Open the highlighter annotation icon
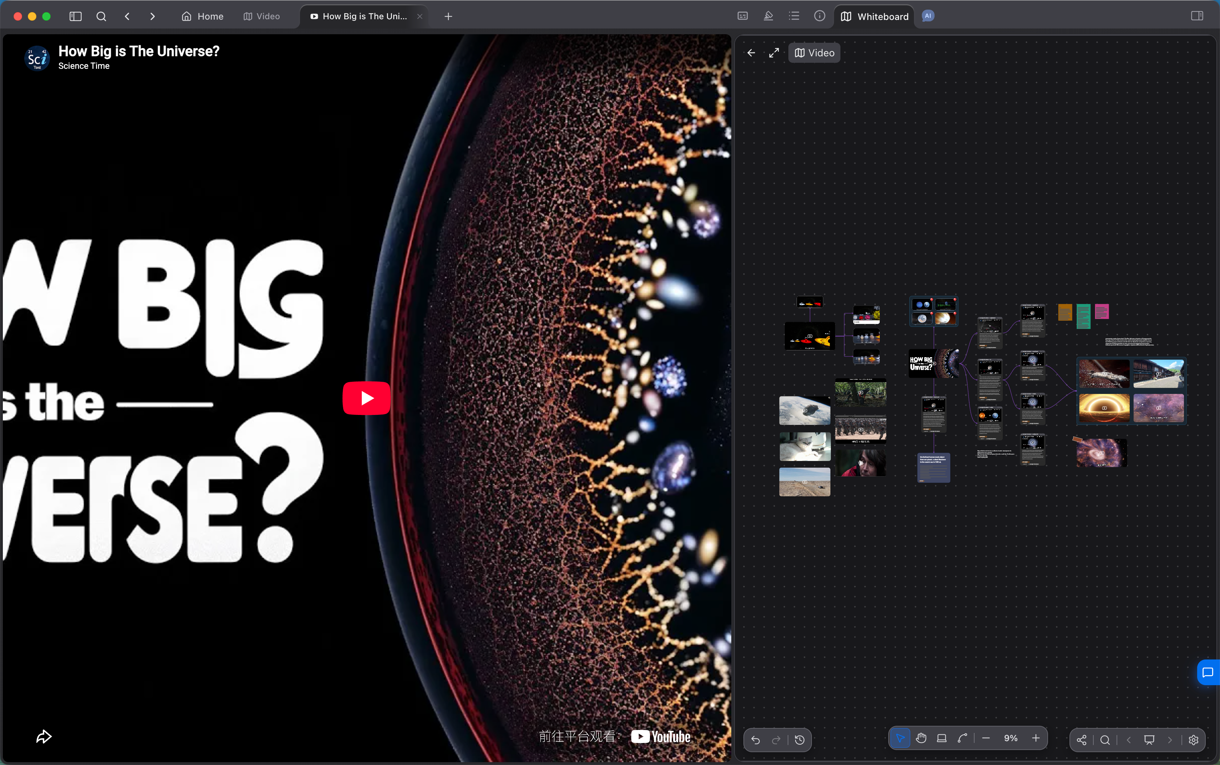 coord(768,16)
